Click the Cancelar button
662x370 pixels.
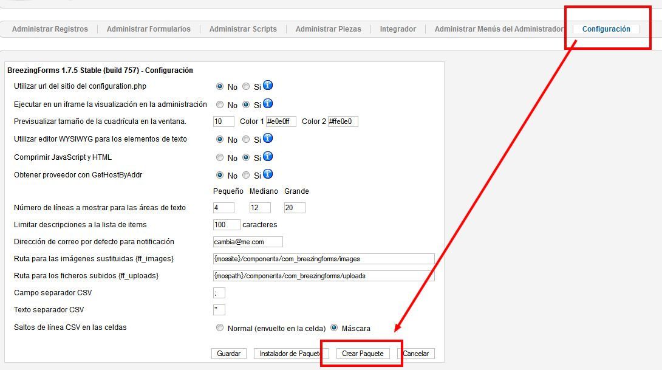pos(416,354)
